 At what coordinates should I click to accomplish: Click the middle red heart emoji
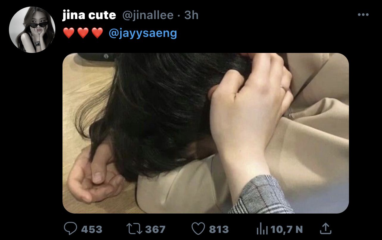pos(83,33)
